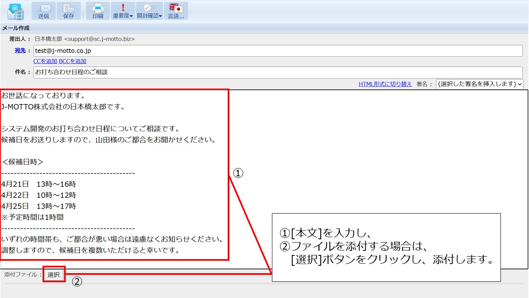Screen dimensions: 529x298
Task: Open the 署名 signature dropdown
Action: (x=479, y=84)
